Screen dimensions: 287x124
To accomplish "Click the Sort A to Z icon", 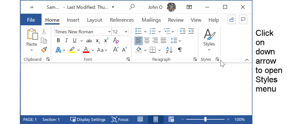I will 169,50.
